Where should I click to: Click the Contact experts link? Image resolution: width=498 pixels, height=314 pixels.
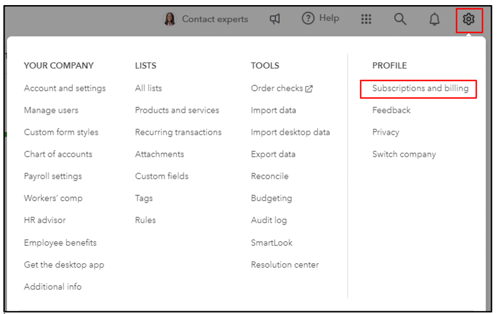click(215, 19)
